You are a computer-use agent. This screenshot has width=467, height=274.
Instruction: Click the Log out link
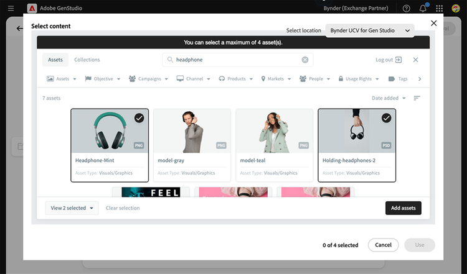pos(384,60)
